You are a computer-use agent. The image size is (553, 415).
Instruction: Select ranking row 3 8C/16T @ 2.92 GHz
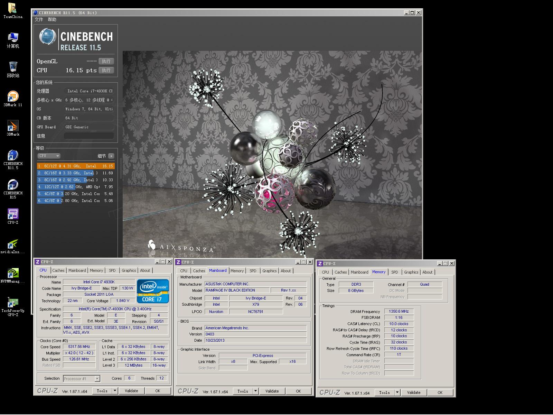[x=76, y=180]
